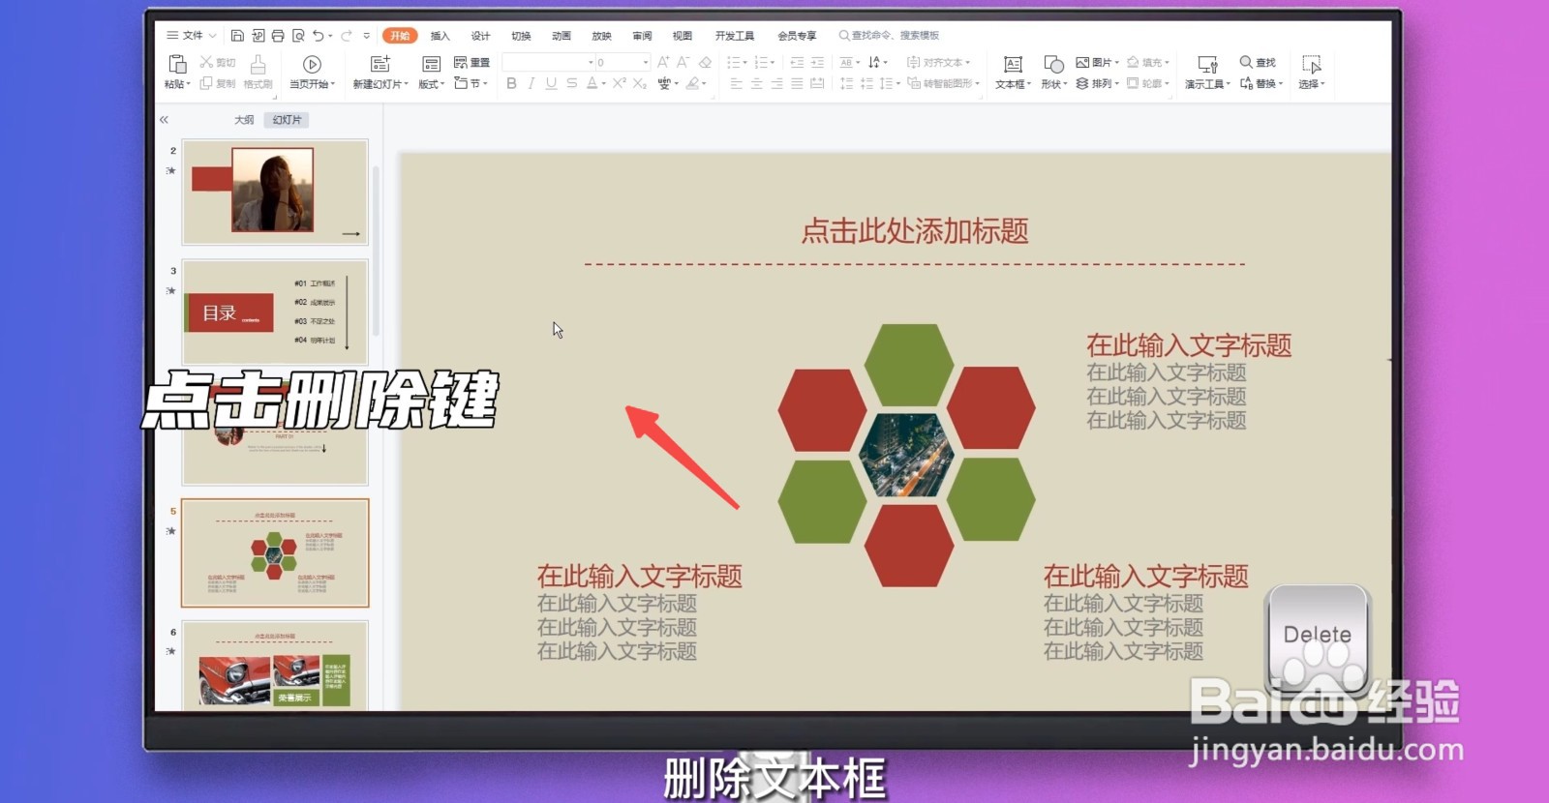Viewport: 1549px width, 803px height.
Task: Switch to the Insert (插入) tab
Action: tap(440, 36)
